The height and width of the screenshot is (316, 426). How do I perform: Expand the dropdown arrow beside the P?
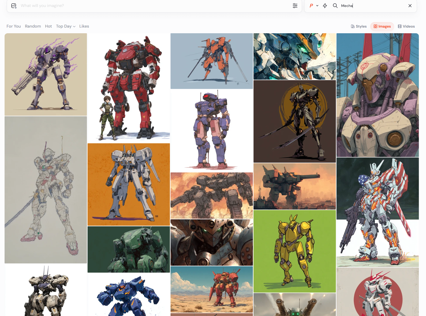[x=317, y=6]
